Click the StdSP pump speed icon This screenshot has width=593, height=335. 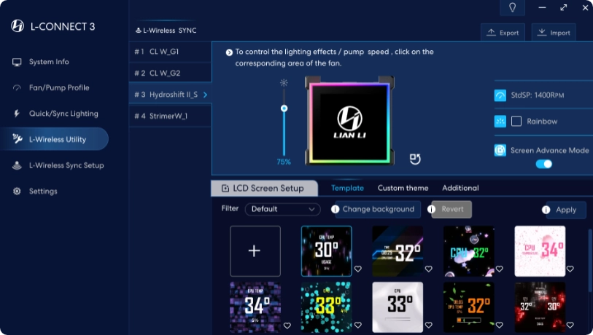pyautogui.click(x=500, y=95)
